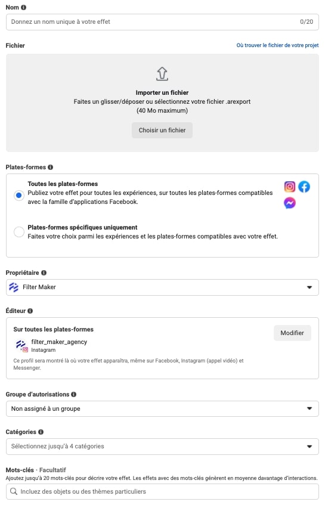Click the Messenger logo icon

point(290,203)
